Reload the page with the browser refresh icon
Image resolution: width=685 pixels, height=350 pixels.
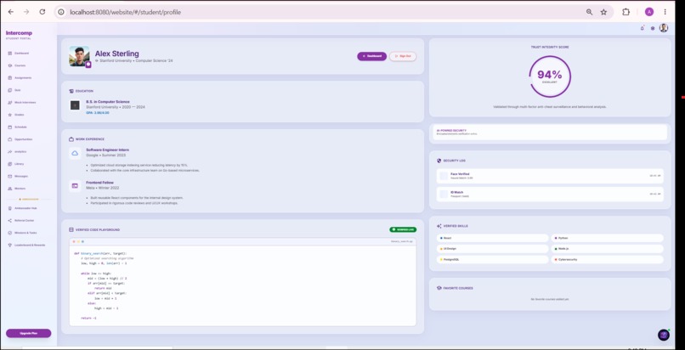point(42,12)
